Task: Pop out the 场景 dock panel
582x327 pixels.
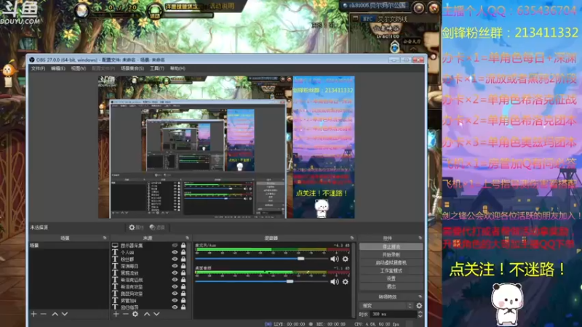Action: click(105, 238)
